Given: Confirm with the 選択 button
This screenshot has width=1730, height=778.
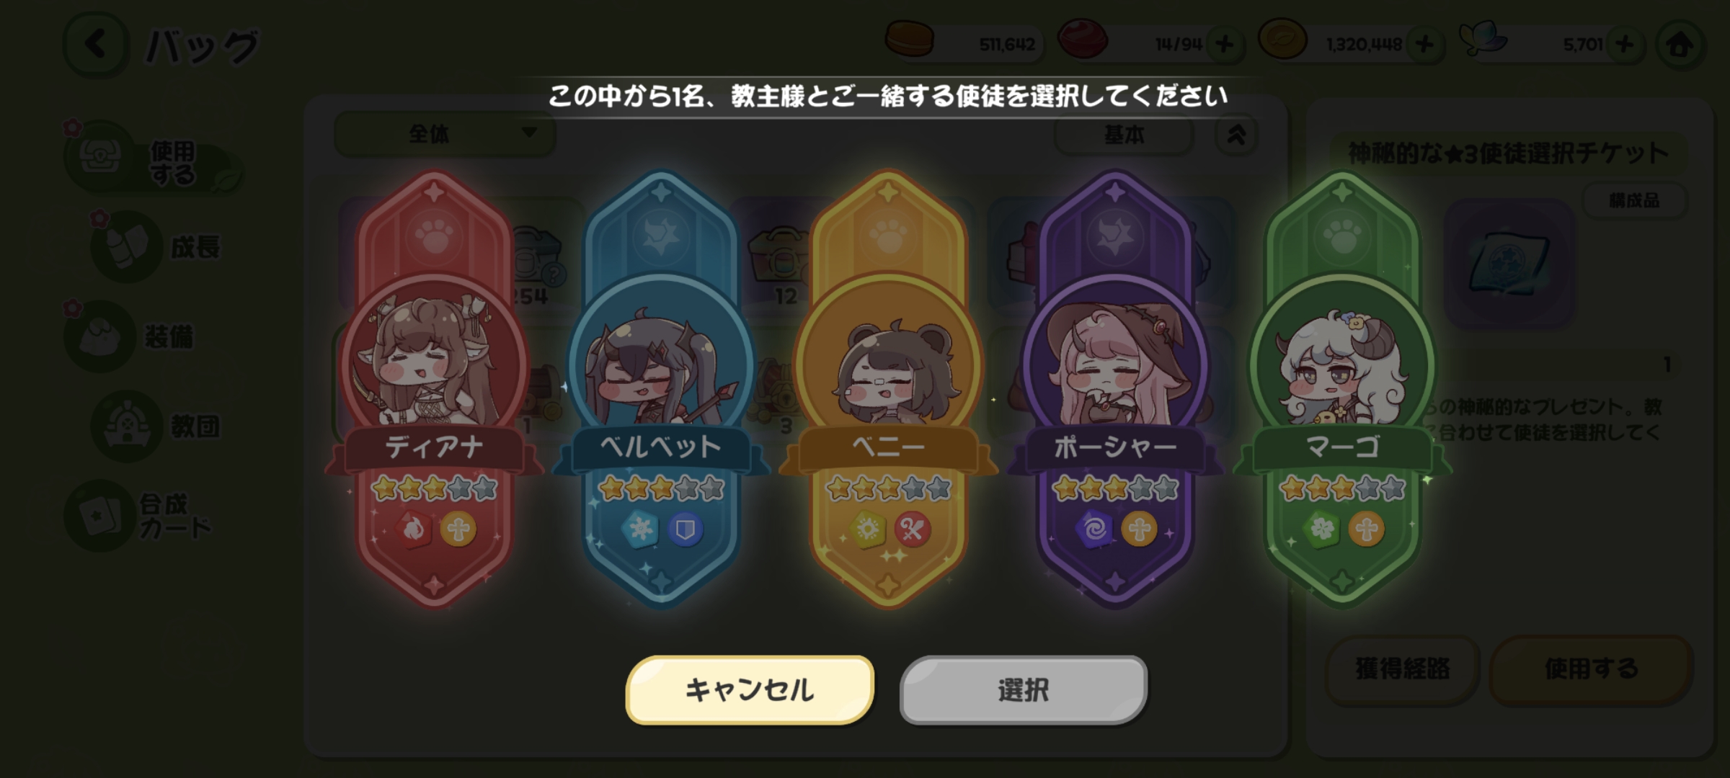Looking at the screenshot, I should 1024,690.
